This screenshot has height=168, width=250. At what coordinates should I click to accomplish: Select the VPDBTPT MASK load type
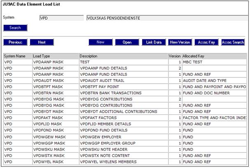pyautogui.click(x=56, y=87)
